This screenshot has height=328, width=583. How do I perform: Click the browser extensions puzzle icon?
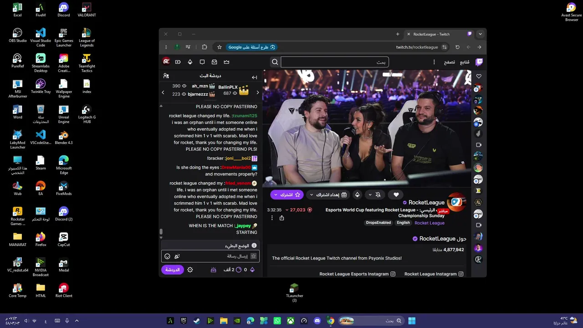205,47
